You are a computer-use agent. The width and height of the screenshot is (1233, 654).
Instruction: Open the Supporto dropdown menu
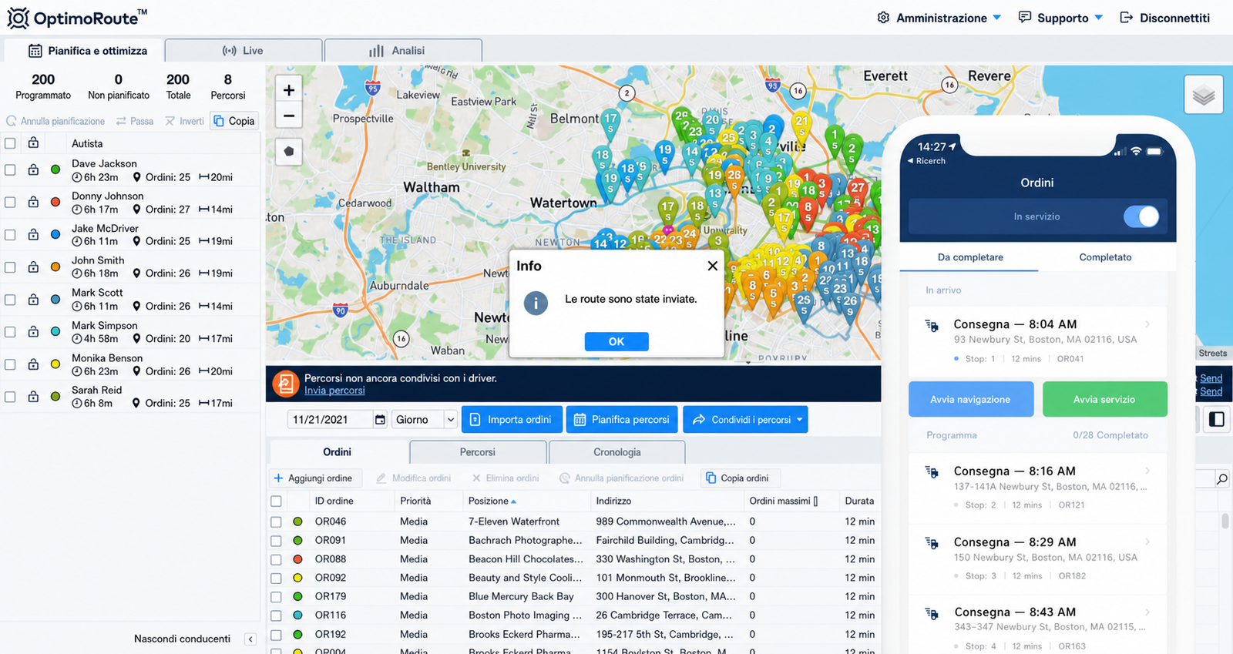pyautogui.click(x=1060, y=18)
